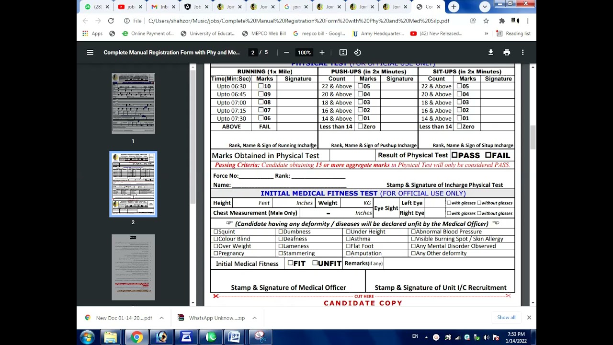The width and height of the screenshot is (613, 345).
Task: Zoom in with the plus button
Action: 322,52
